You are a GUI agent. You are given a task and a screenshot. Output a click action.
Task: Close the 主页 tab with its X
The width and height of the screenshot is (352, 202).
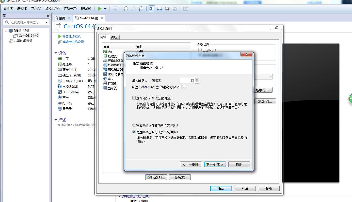point(69,18)
